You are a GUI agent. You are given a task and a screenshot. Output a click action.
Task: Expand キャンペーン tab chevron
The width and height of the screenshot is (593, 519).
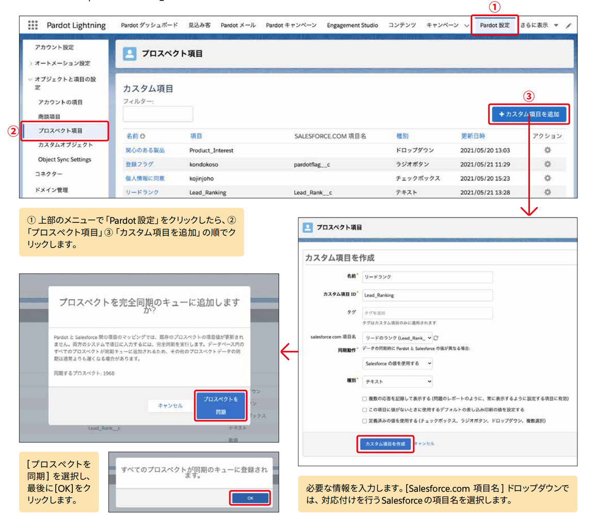click(466, 26)
